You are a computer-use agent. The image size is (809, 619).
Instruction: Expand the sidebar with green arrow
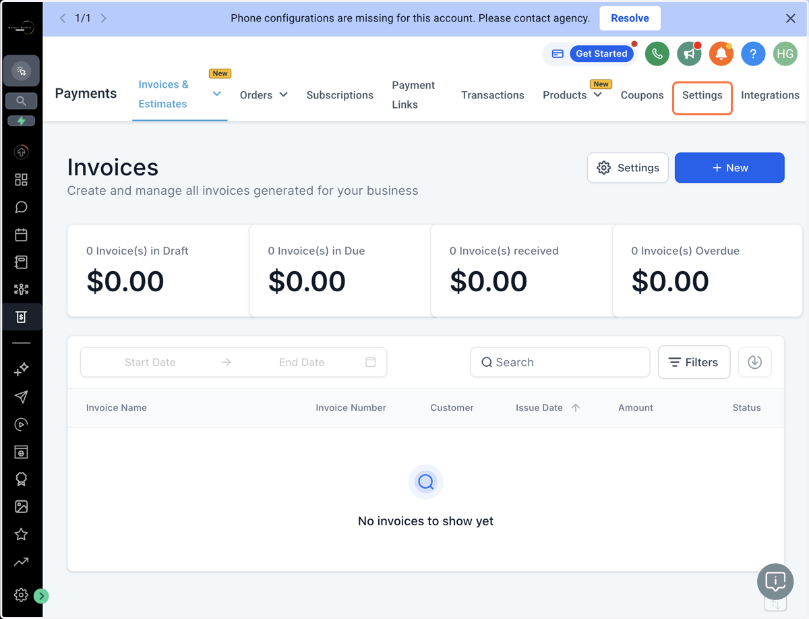[x=42, y=596]
